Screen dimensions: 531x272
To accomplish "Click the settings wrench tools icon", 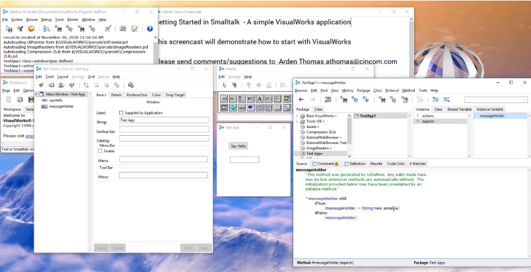I will pos(20,29).
